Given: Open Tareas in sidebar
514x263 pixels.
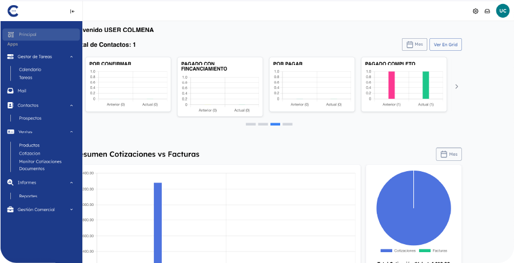Looking at the screenshot, I should point(26,78).
